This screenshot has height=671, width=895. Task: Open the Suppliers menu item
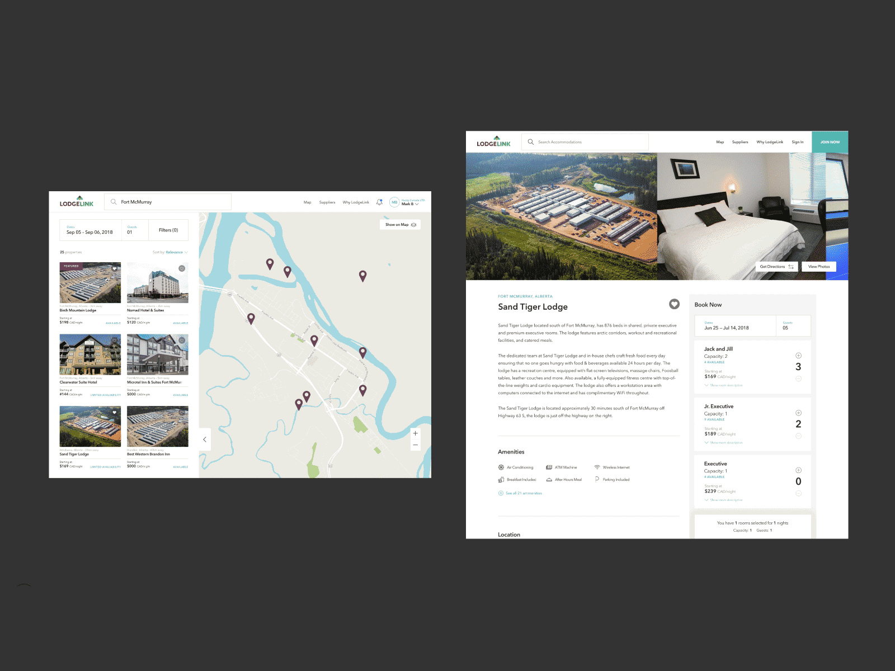740,142
